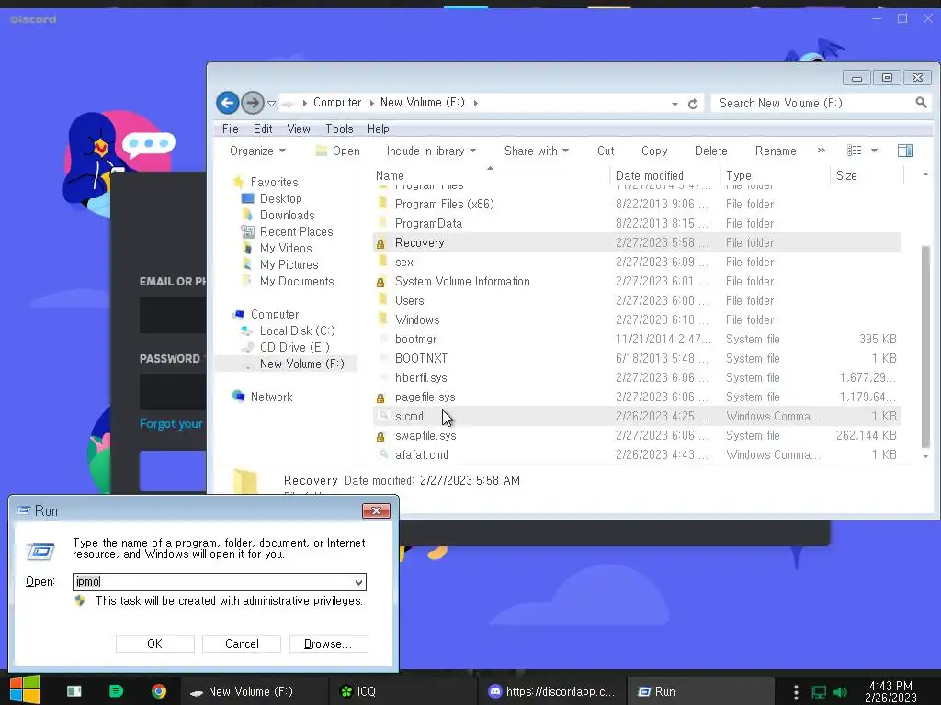Go back using the Explorer back arrow

[228, 103]
